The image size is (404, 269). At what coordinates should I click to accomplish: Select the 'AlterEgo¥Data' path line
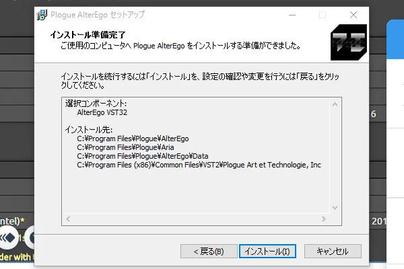tap(143, 156)
